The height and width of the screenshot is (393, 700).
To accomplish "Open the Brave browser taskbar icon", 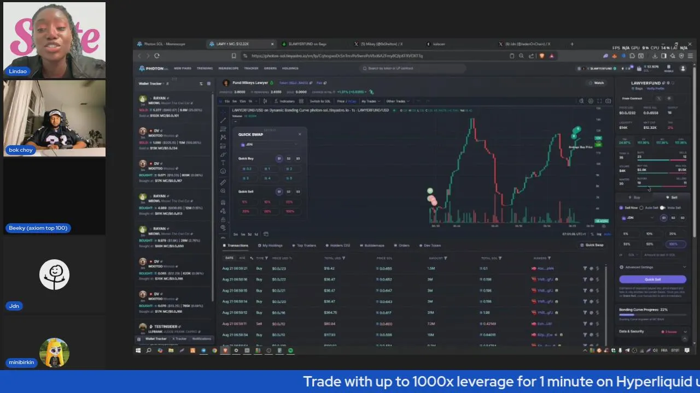I will point(225,350).
